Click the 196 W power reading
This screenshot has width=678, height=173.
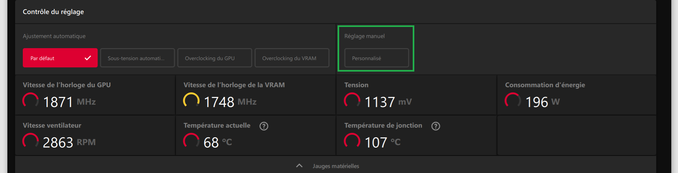(542, 102)
